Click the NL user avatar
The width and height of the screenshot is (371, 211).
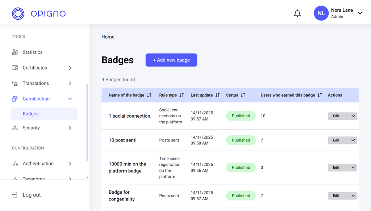(x=321, y=13)
